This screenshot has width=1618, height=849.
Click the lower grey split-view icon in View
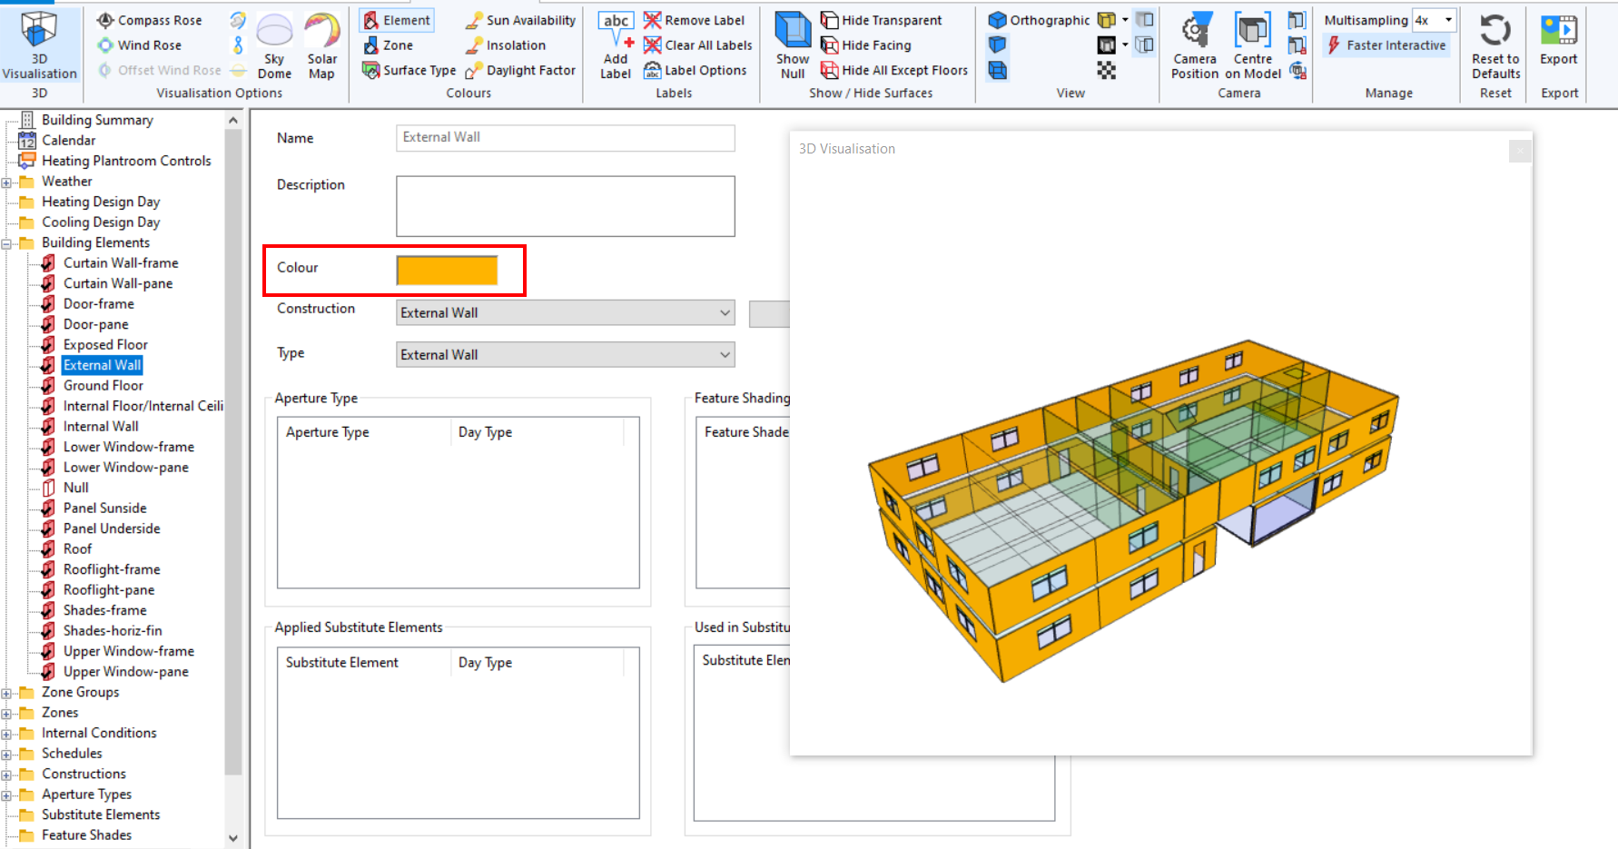(x=1145, y=44)
